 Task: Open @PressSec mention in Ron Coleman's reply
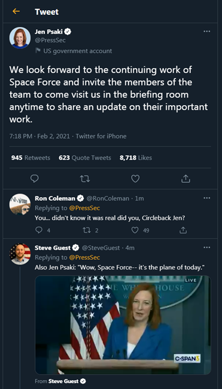pos(84,208)
